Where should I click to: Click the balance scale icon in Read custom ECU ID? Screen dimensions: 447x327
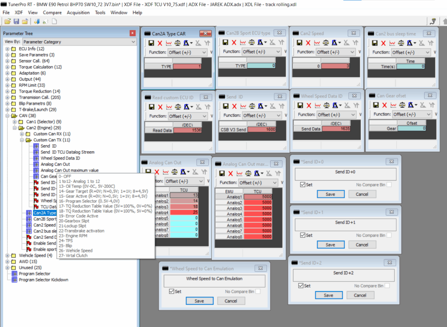click(x=178, y=107)
